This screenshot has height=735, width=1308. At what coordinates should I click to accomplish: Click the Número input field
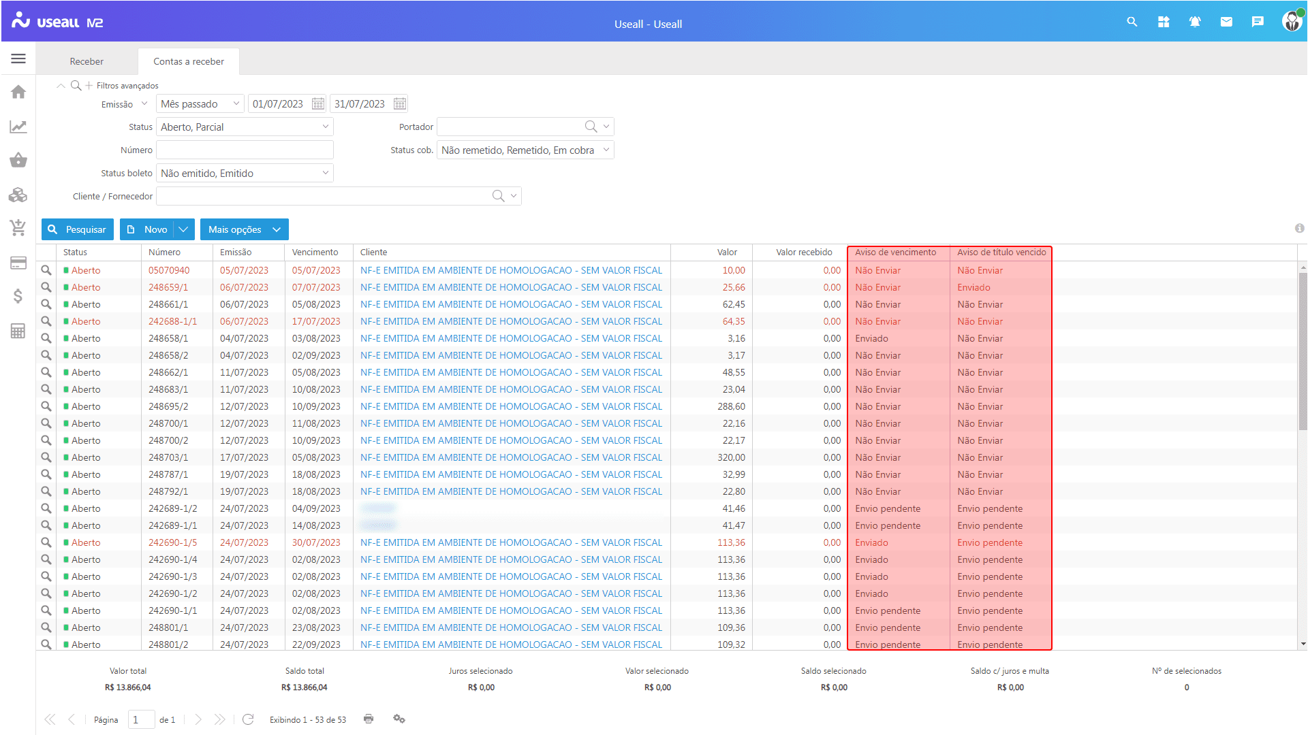(x=245, y=150)
